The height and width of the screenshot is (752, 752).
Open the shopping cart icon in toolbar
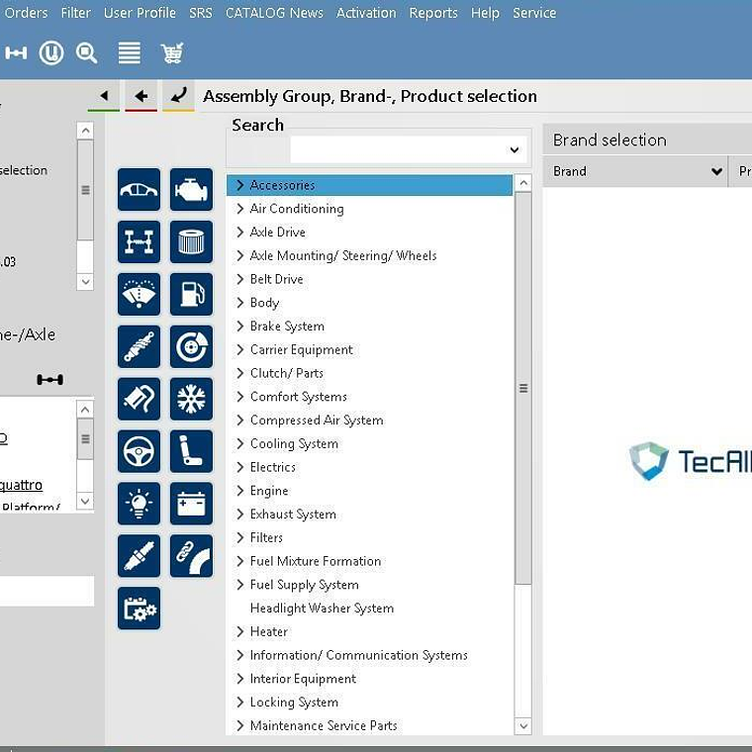click(172, 53)
